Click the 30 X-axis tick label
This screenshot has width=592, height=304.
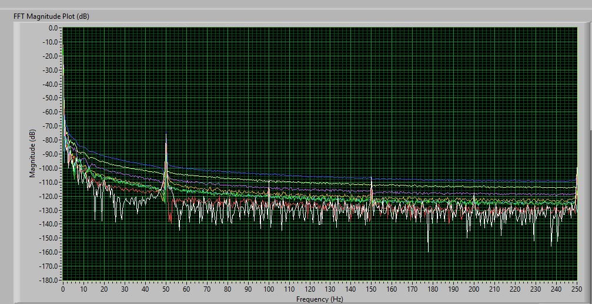[125, 289]
